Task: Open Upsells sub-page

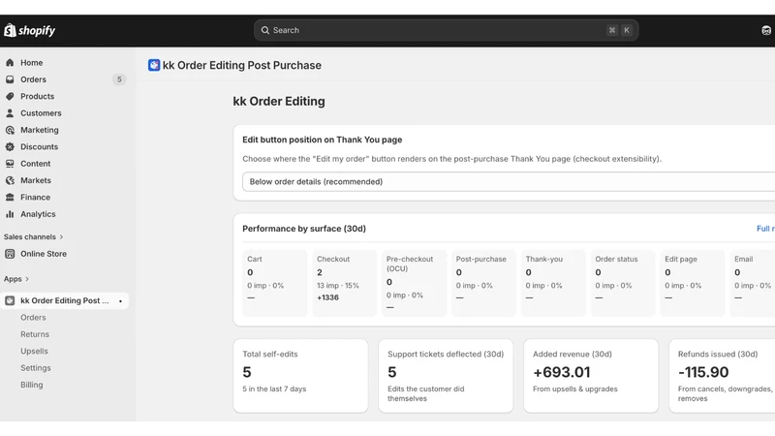Action: 34,351
